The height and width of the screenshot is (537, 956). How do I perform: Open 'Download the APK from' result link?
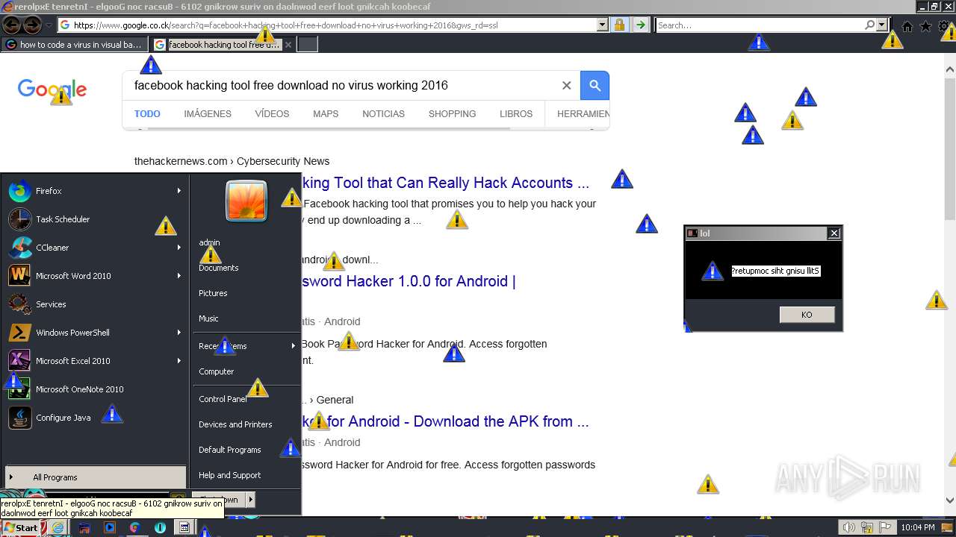tap(446, 421)
